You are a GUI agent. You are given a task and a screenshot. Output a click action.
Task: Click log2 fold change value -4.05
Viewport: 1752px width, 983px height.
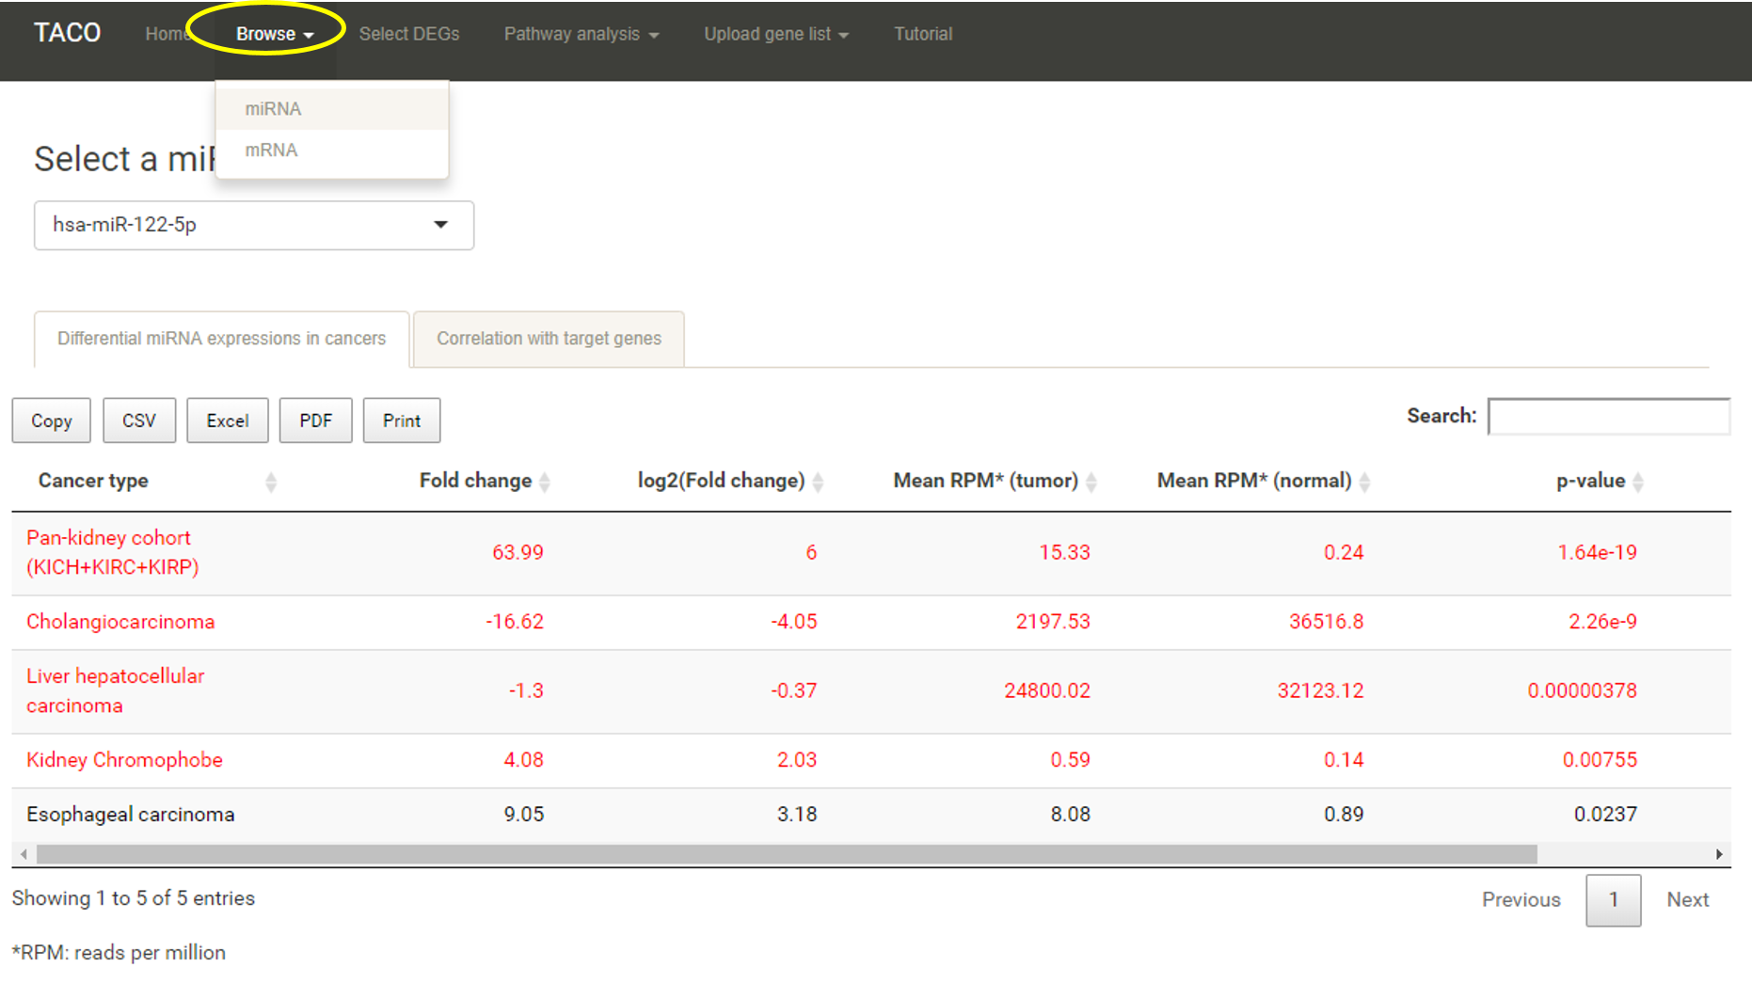tap(794, 622)
